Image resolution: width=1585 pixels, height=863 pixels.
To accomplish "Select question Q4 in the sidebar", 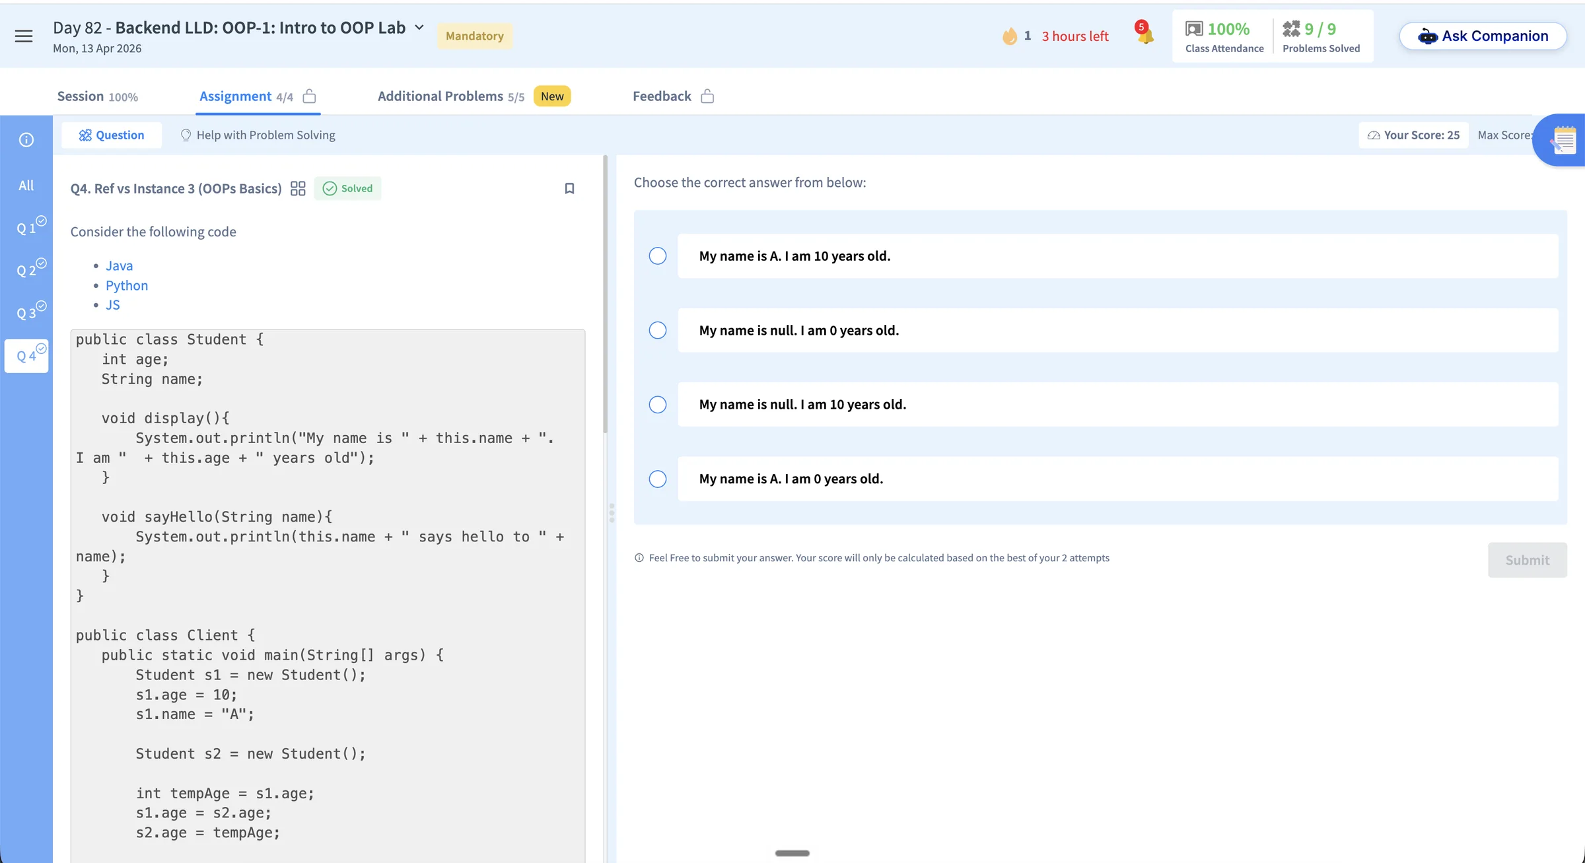I will (26, 356).
